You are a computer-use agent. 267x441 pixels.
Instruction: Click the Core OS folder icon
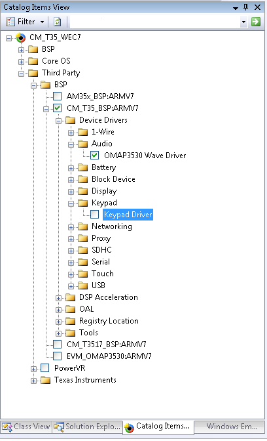(x=33, y=61)
